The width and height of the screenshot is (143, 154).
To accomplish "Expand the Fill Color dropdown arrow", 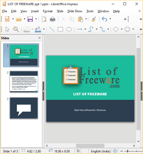I will 44,29.
